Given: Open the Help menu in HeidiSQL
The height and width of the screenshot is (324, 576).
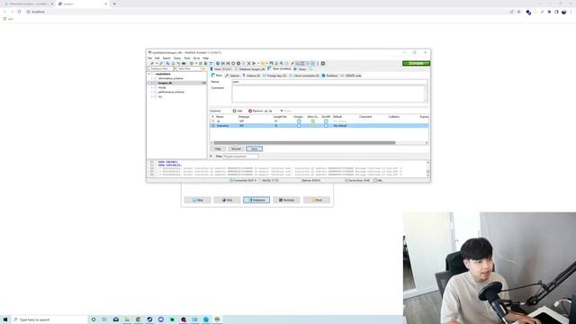Looking at the screenshot, I should click(206, 58).
